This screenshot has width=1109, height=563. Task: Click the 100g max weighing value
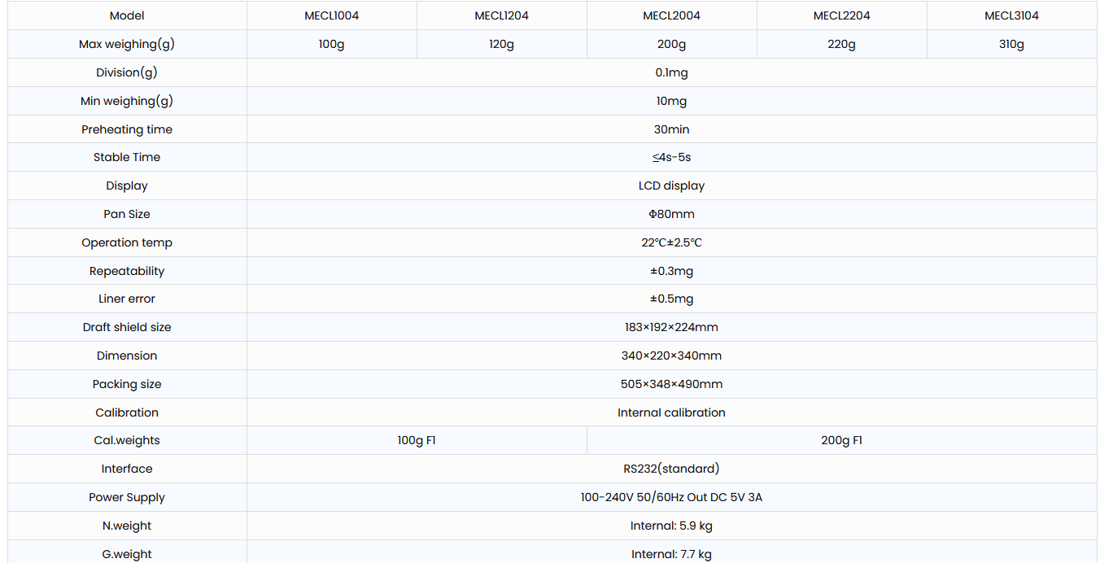coord(332,44)
